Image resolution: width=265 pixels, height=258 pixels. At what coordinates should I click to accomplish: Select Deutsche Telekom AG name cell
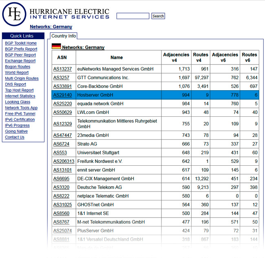tap(119, 187)
